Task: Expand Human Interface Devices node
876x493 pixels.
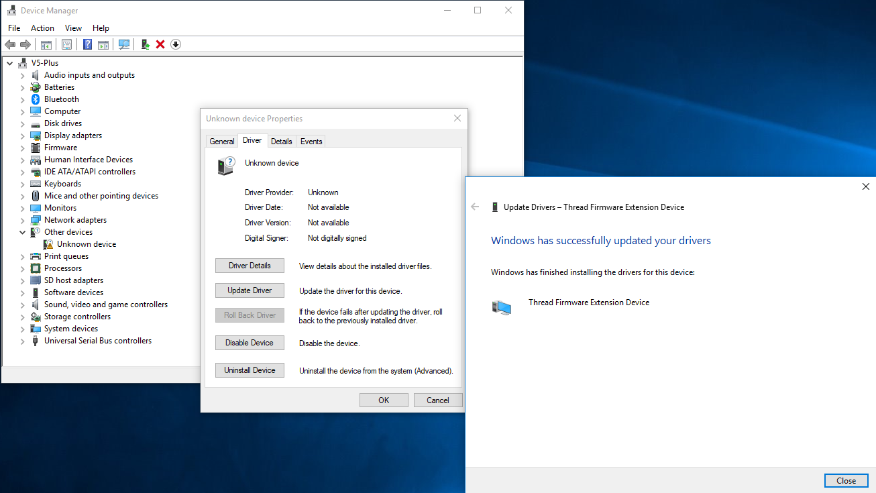Action: tap(22, 160)
